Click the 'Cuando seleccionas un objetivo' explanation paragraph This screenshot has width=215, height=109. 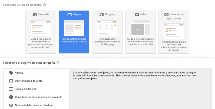[x=134, y=76]
